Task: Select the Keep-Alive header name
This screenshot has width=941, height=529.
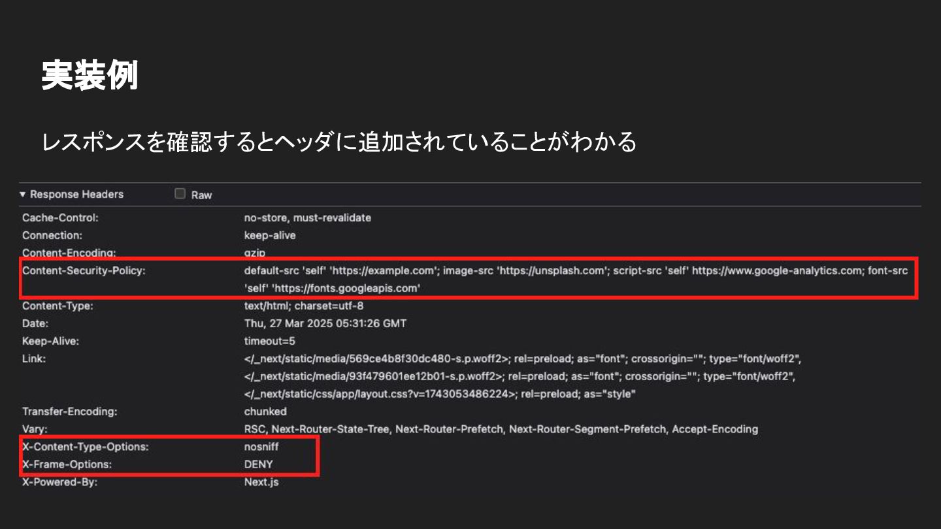Action: pyautogui.click(x=50, y=341)
